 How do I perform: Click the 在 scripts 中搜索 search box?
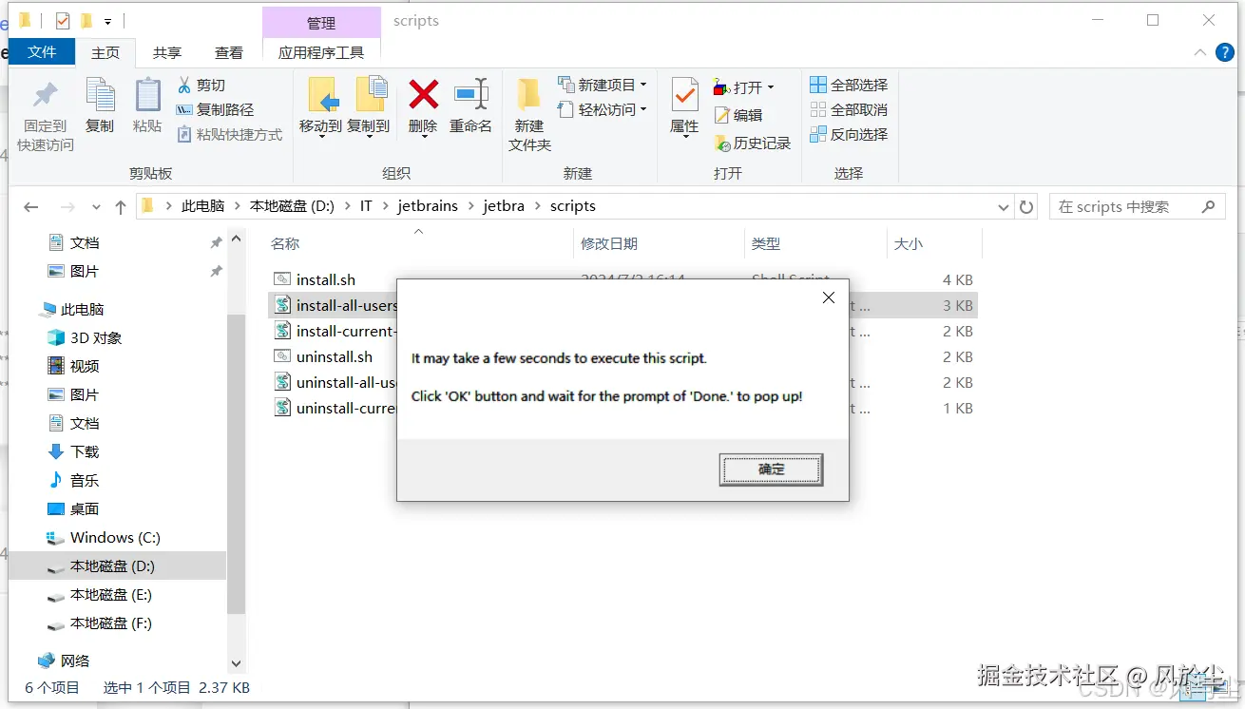pos(1136,207)
